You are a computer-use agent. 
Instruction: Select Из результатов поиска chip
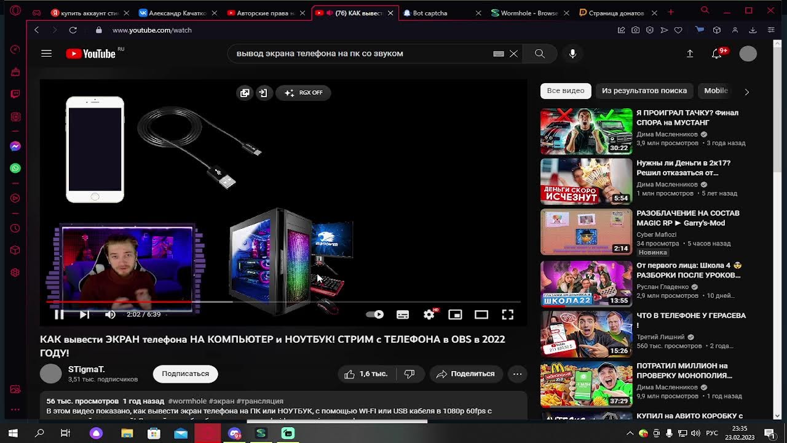pyautogui.click(x=644, y=90)
